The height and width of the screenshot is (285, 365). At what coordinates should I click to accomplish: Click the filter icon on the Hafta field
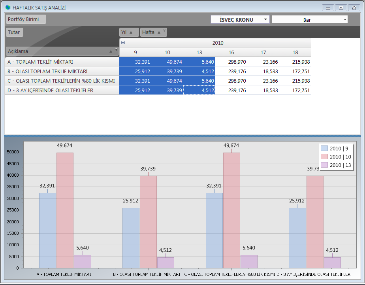[x=164, y=31]
